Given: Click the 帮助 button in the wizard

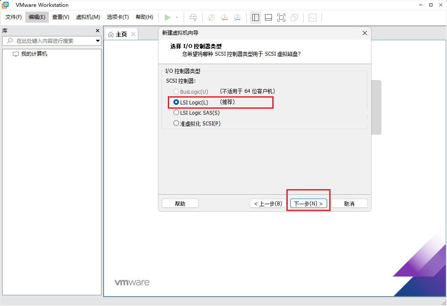Looking at the screenshot, I should [180, 203].
